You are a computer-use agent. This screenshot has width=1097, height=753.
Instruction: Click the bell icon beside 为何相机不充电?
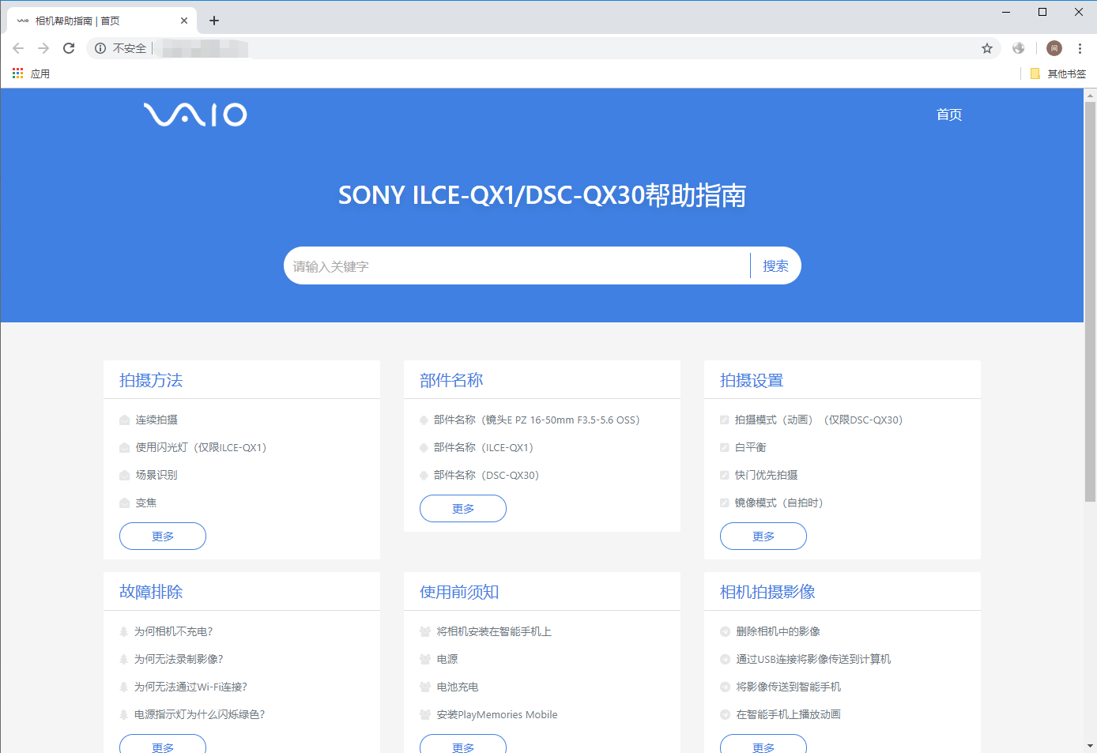point(124,632)
